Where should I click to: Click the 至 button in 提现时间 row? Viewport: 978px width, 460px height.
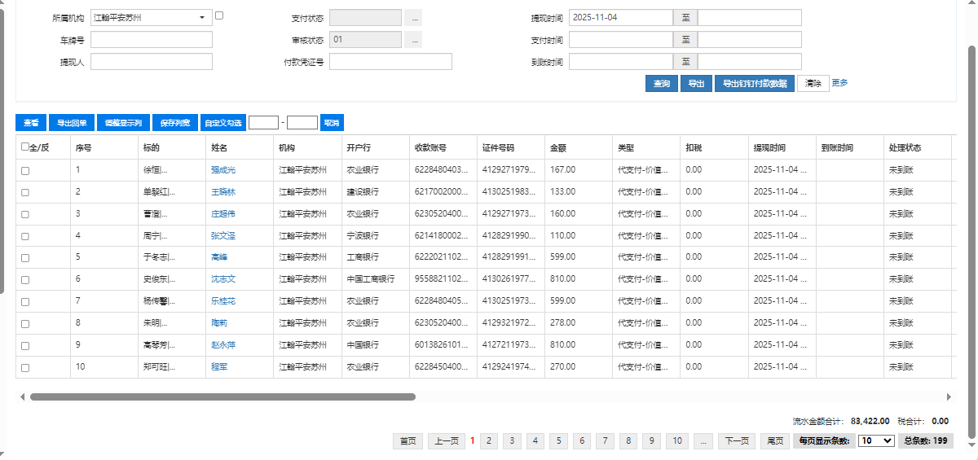pyautogui.click(x=685, y=17)
